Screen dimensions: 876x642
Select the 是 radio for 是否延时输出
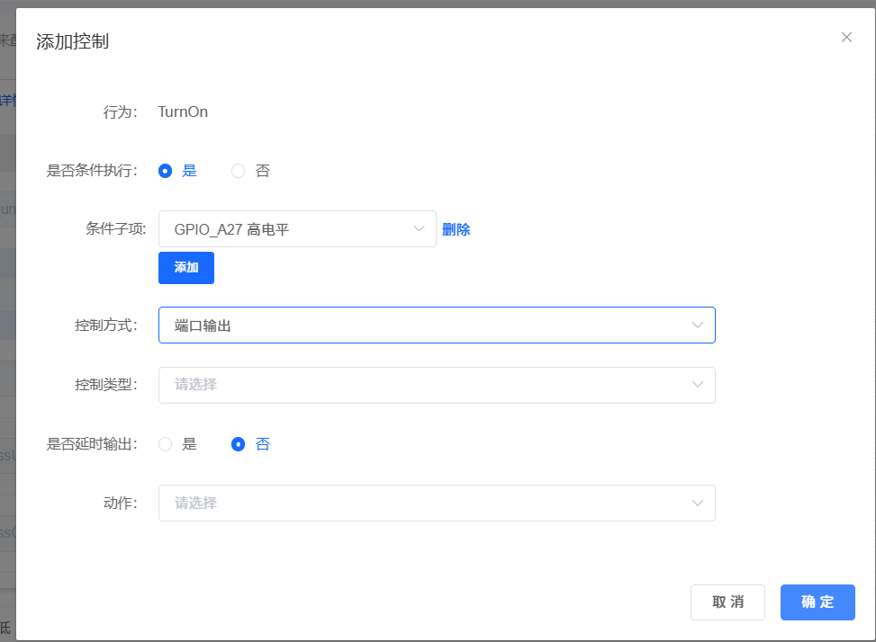point(164,443)
